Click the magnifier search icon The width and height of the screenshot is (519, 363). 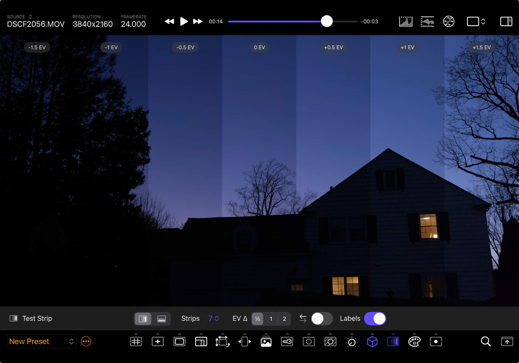(485, 342)
